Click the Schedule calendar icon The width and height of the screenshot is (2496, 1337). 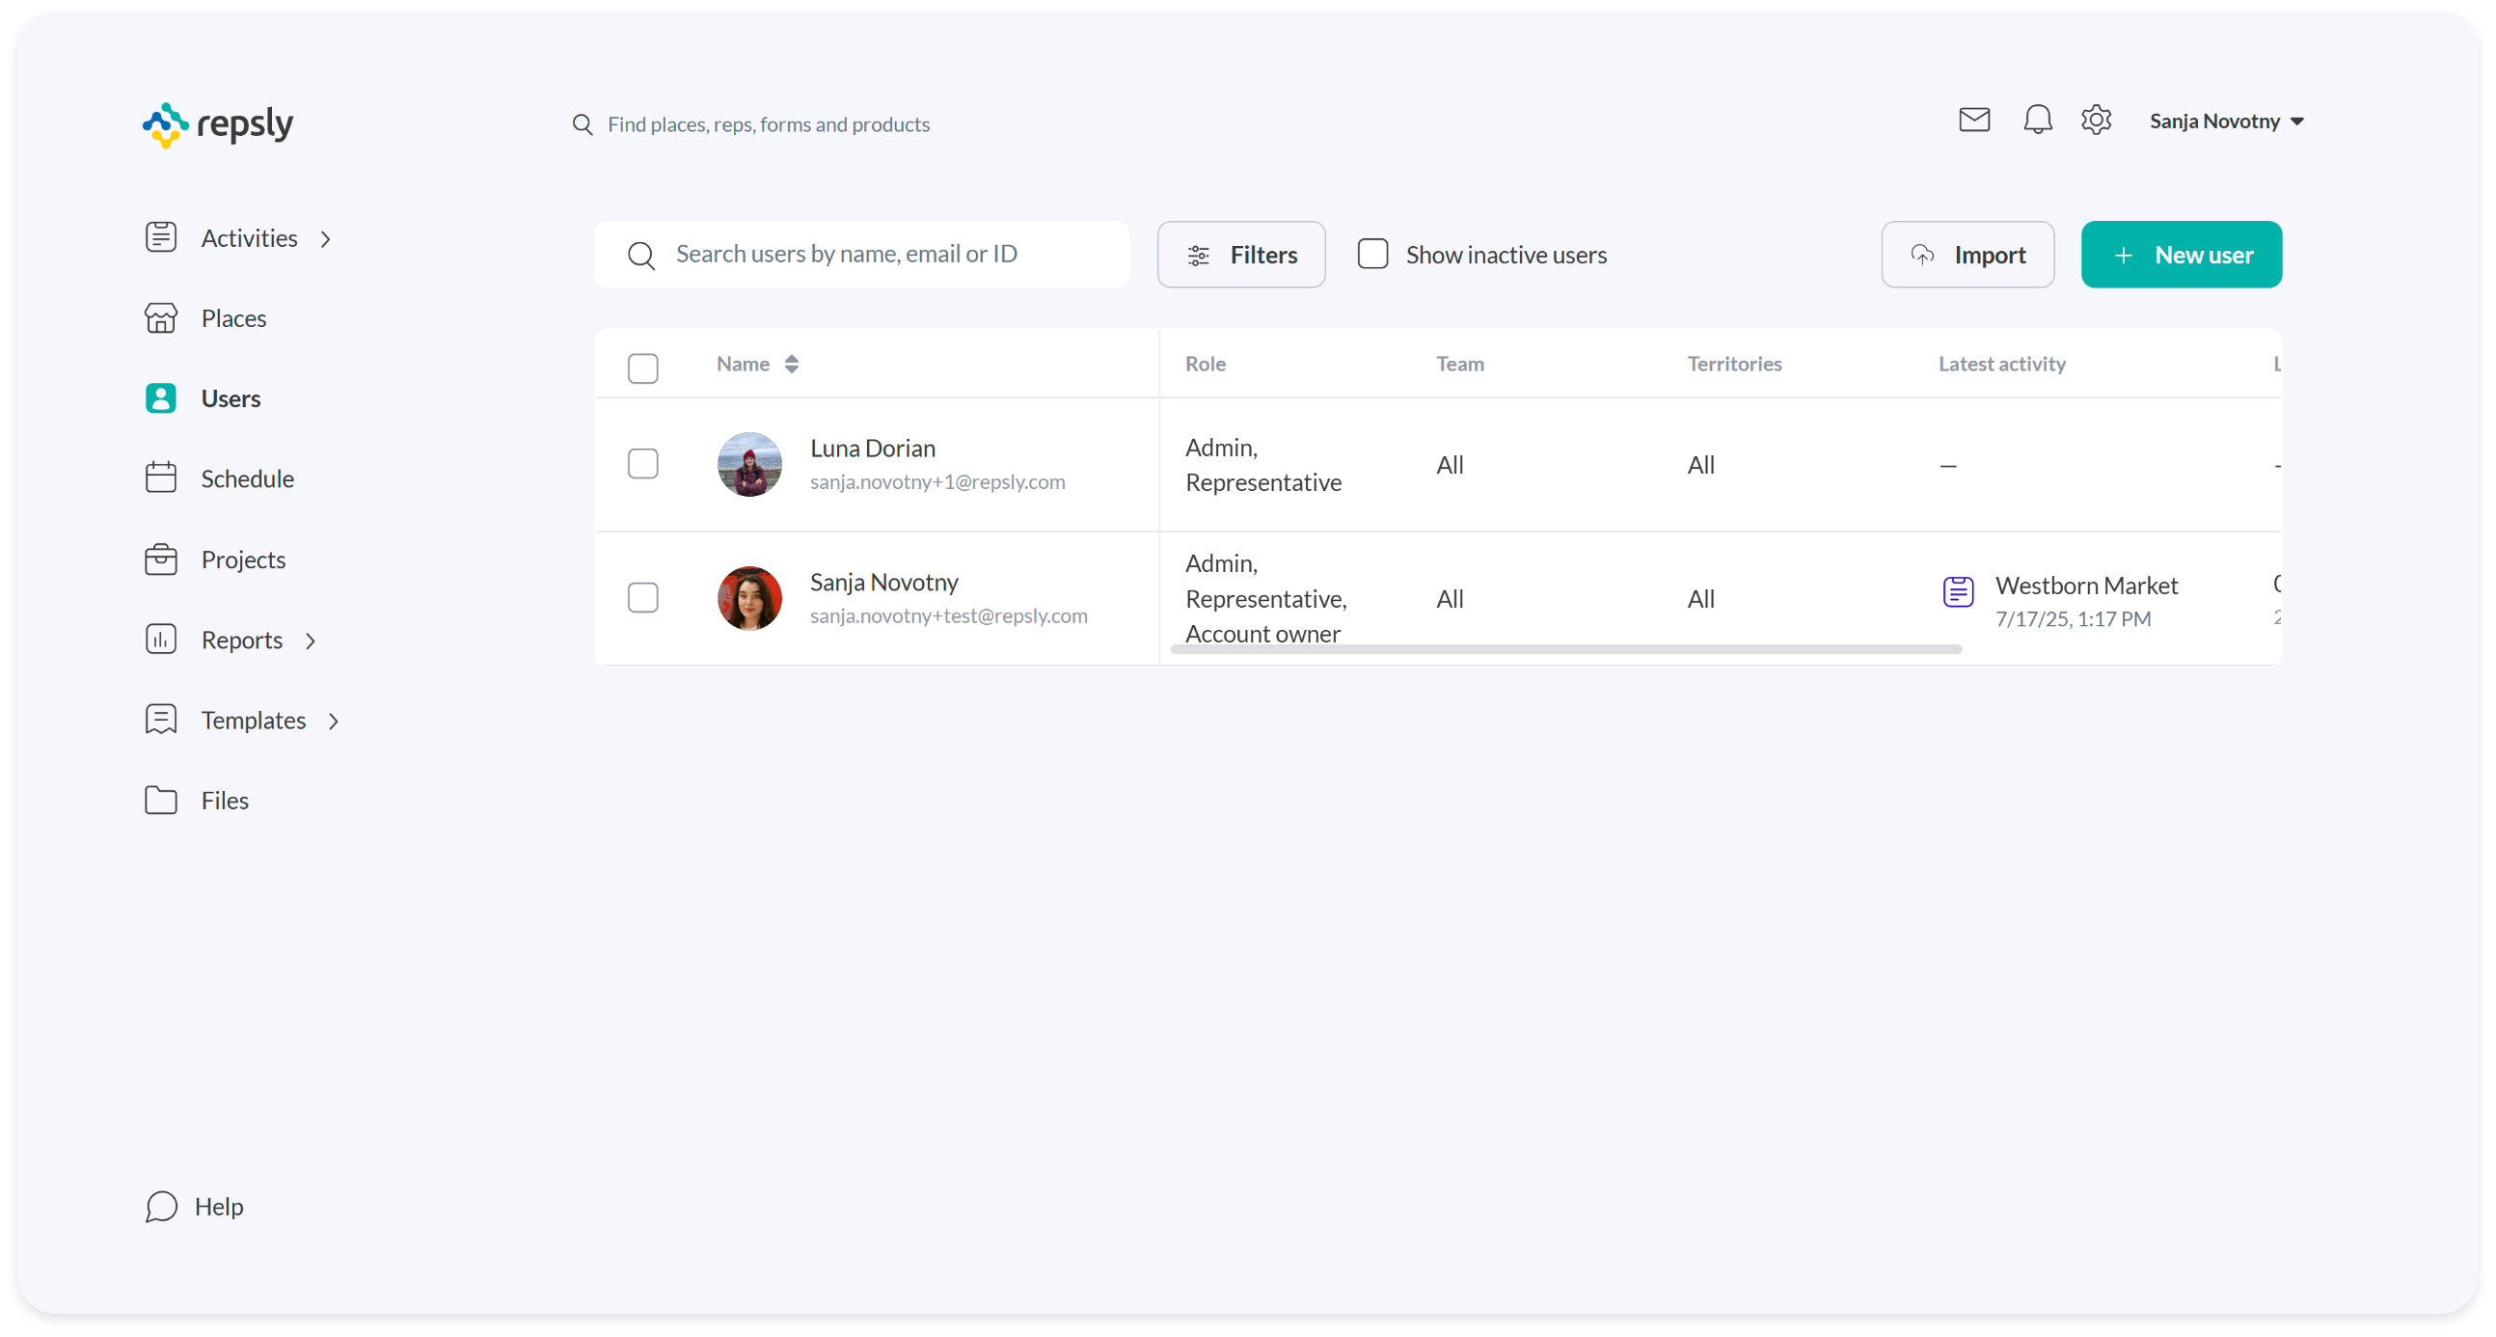click(161, 477)
